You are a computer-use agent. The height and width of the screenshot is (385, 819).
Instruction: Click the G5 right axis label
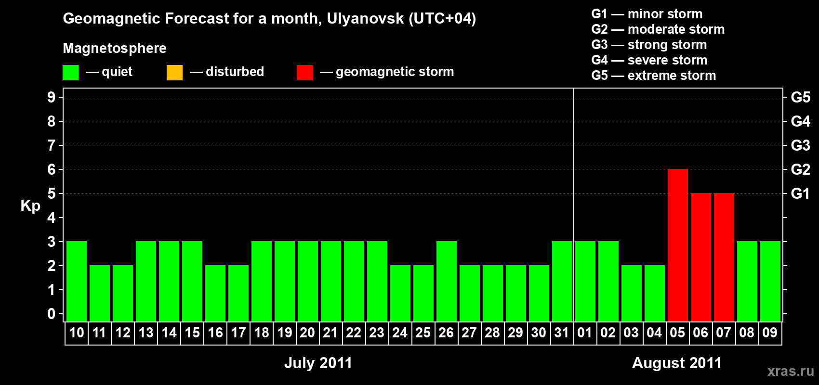coord(801,97)
